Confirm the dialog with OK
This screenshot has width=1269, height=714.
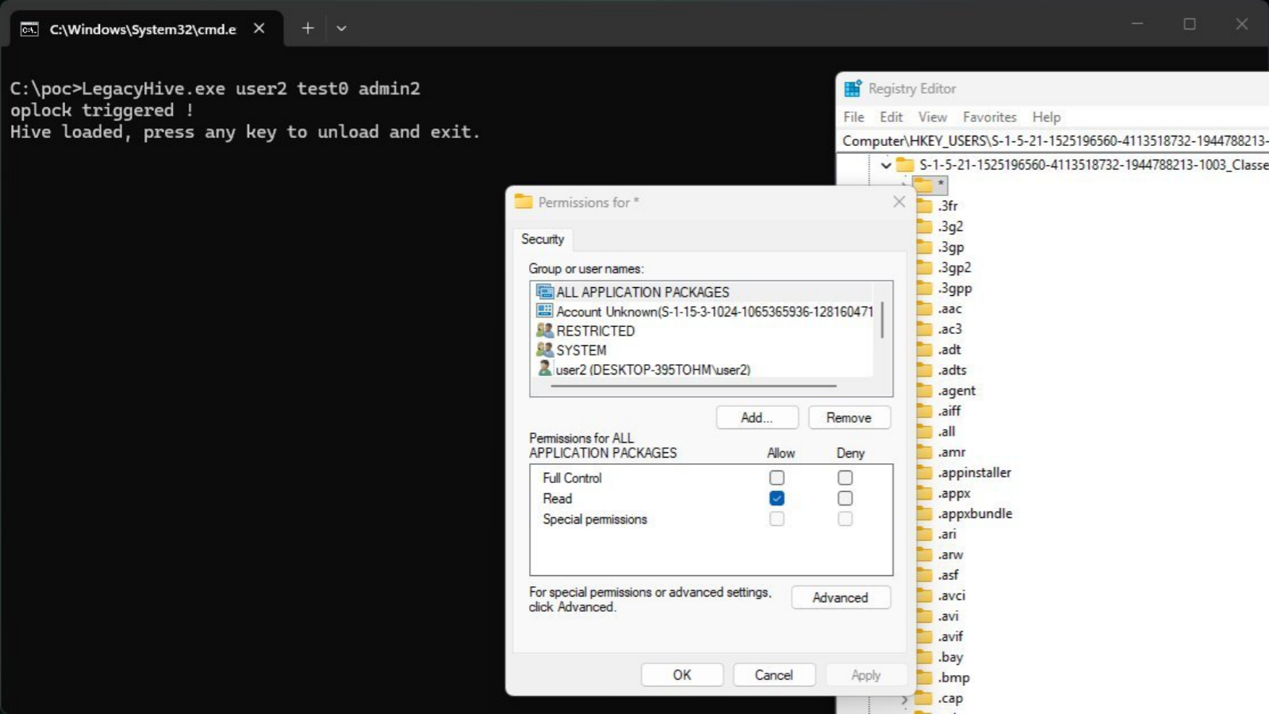click(681, 674)
